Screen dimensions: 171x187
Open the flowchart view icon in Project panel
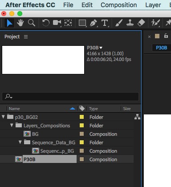[x=137, y=117]
